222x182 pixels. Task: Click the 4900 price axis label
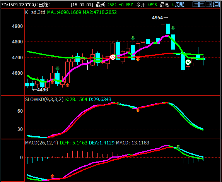(17, 26)
